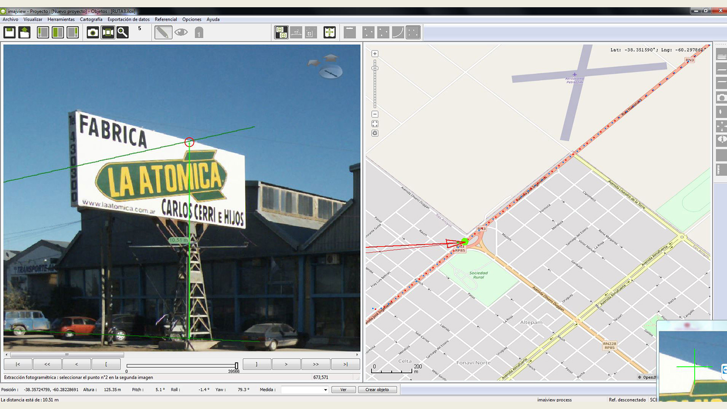The width and height of the screenshot is (727, 409).
Task: Toggle the eye visibility icon
Action: click(x=181, y=32)
